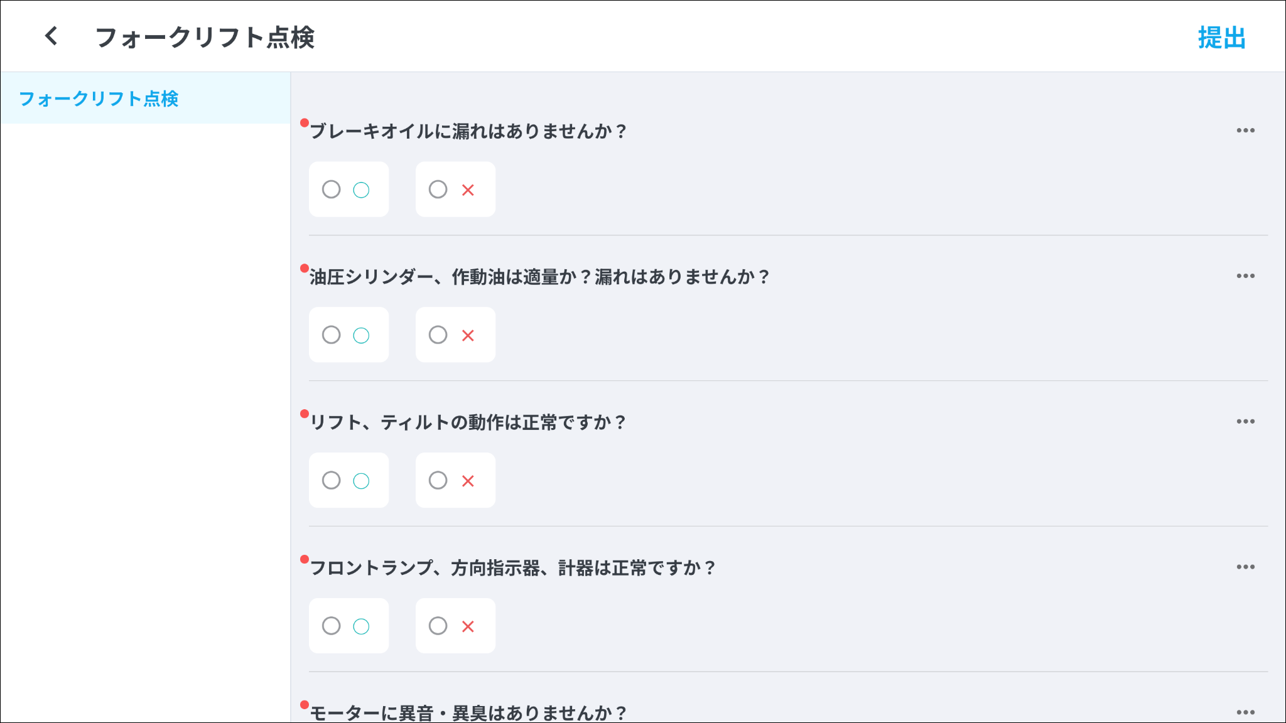Click the モーターに異音 question text

[468, 713]
